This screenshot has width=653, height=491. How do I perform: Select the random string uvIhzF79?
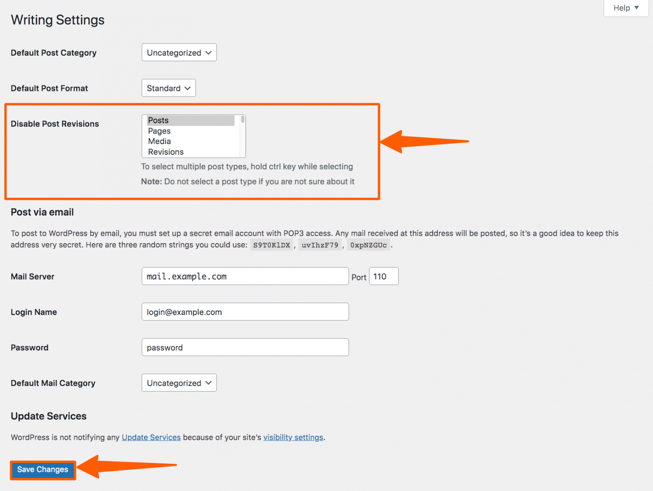[x=320, y=244]
